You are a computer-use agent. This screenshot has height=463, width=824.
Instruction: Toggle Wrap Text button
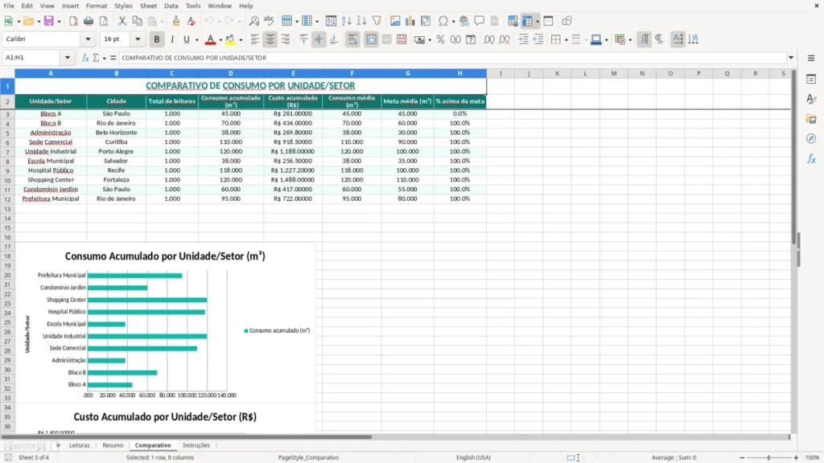click(x=352, y=39)
